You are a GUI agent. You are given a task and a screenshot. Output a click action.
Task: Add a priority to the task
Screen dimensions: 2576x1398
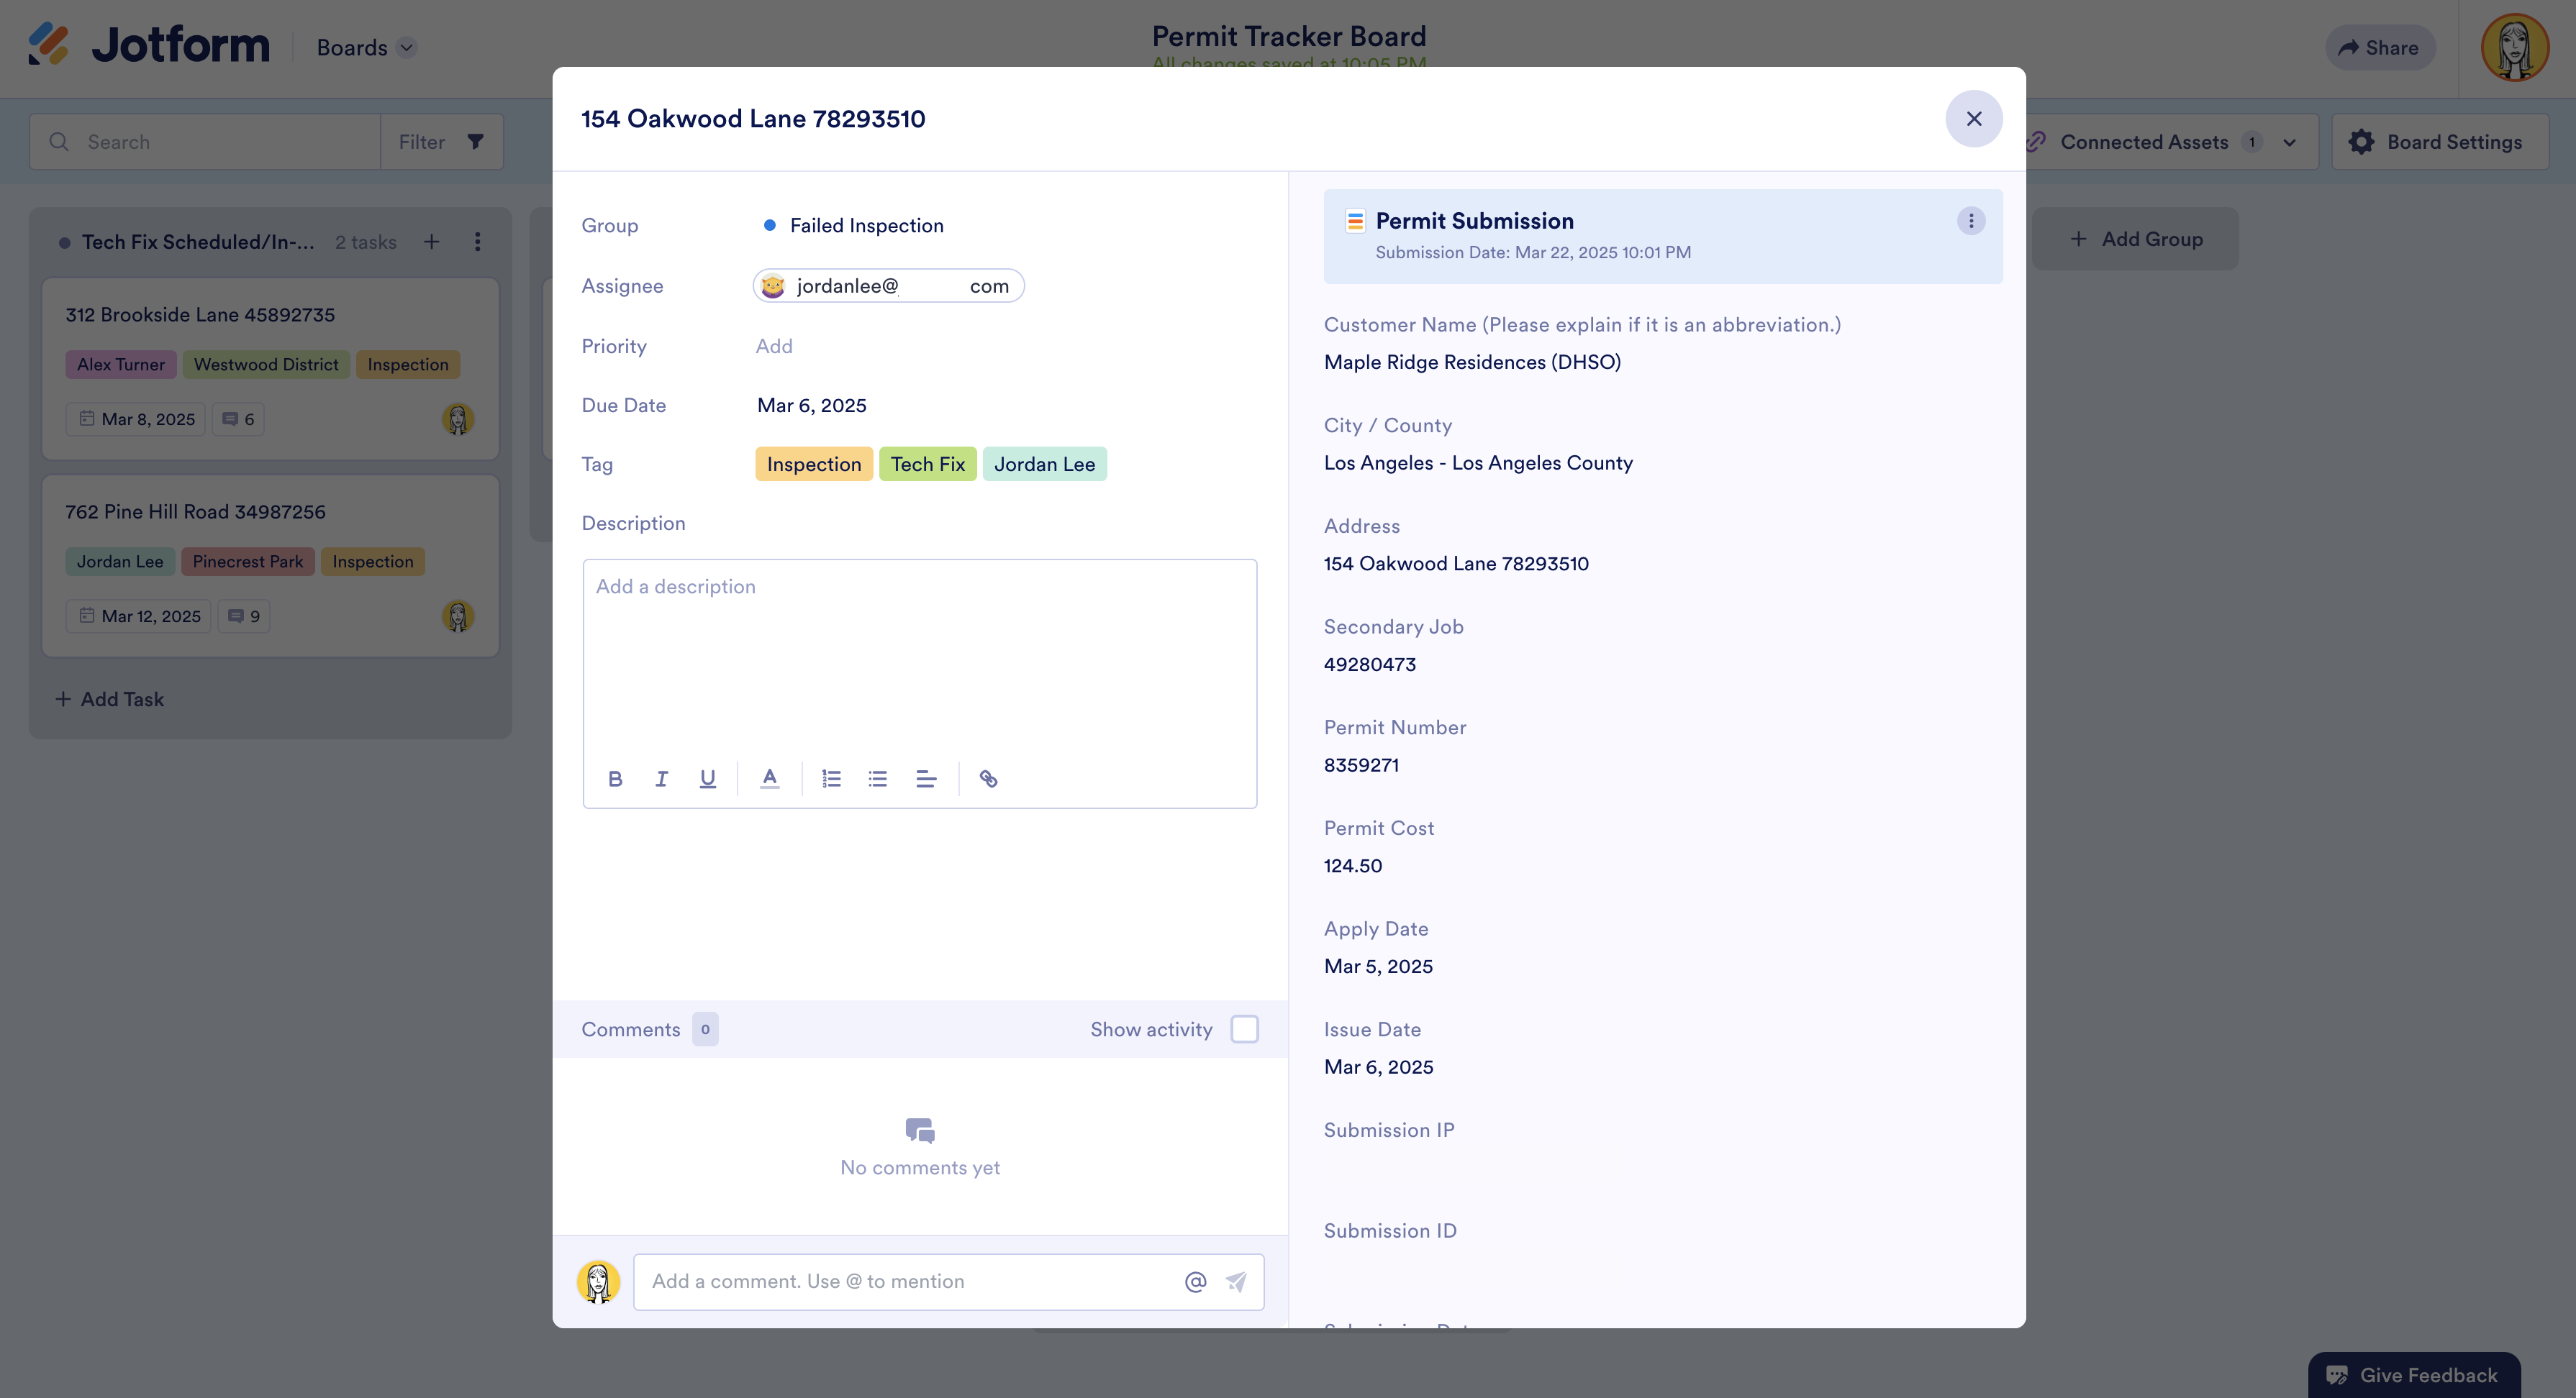(x=774, y=346)
